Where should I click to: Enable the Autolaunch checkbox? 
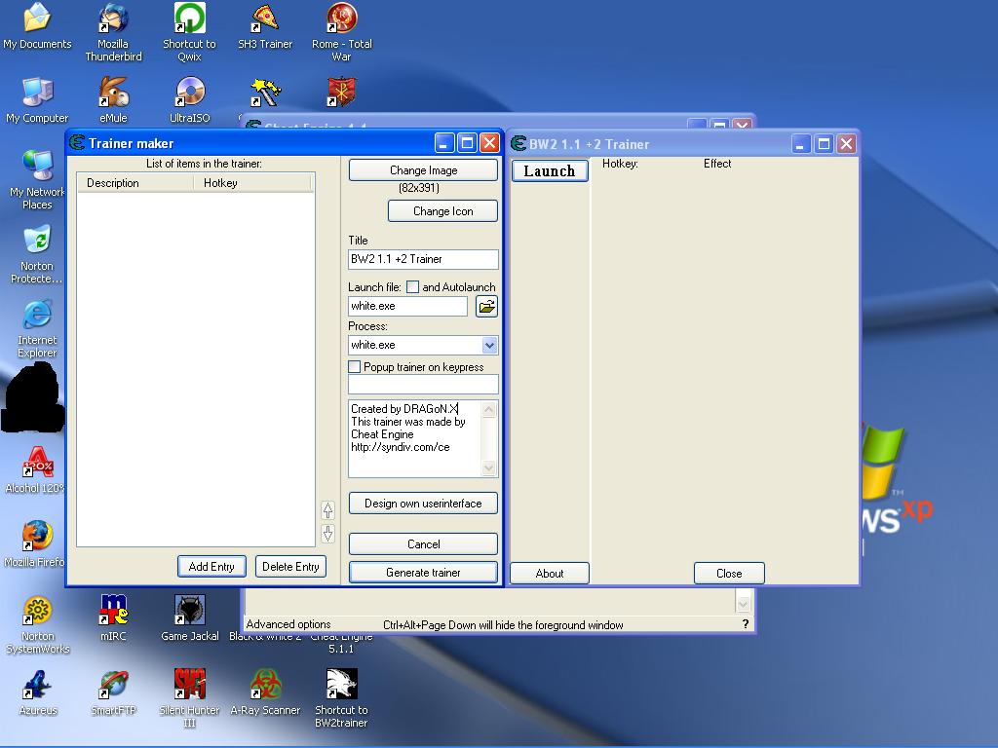[x=412, y=287]
